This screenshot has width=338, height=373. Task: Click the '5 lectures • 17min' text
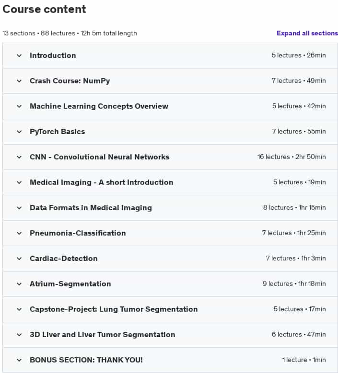[x=300, y=309]
